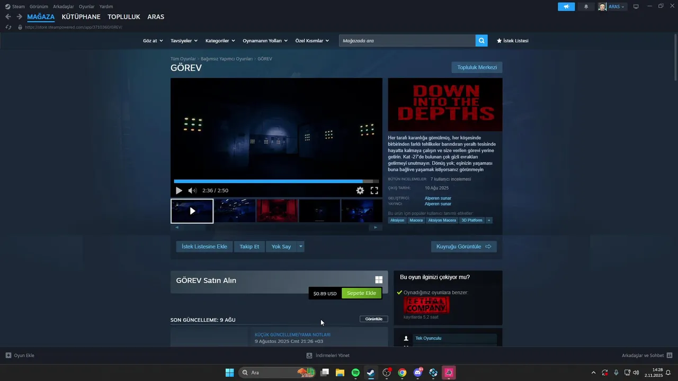This screenshot has width=678, height=381.
Task: Click the media strip scrollbar track
Action: [276, 228]
